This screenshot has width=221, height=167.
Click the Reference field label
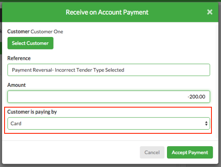pyautogui.click(x=19, y=58)
